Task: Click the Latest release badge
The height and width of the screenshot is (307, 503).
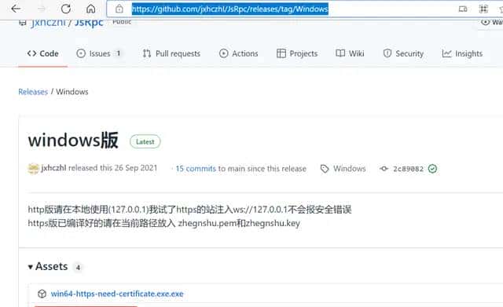Action: [x=145, y=141]
